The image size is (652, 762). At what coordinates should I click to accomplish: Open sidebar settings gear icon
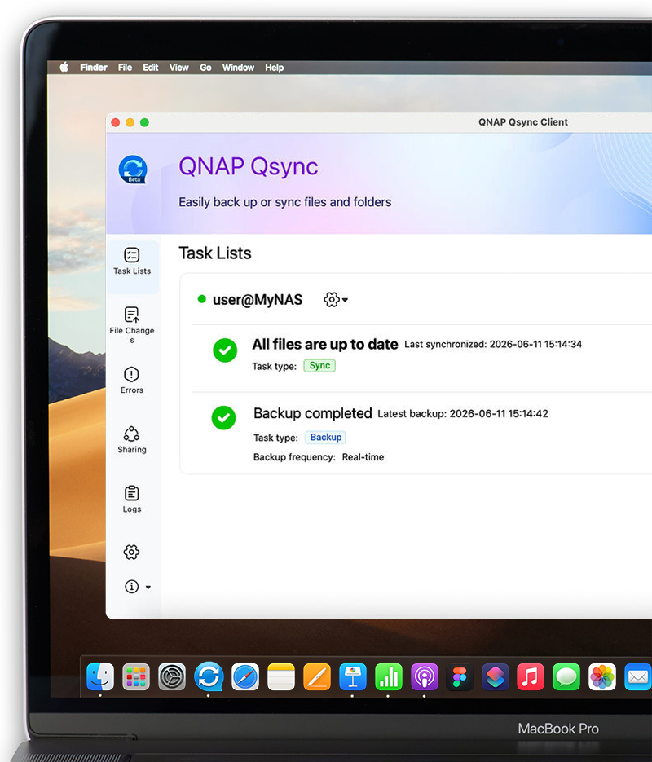point(131,552)
